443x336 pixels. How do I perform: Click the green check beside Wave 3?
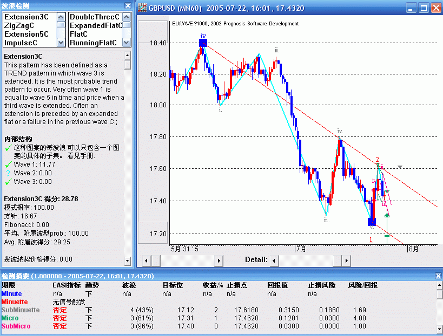pos(8,182)
